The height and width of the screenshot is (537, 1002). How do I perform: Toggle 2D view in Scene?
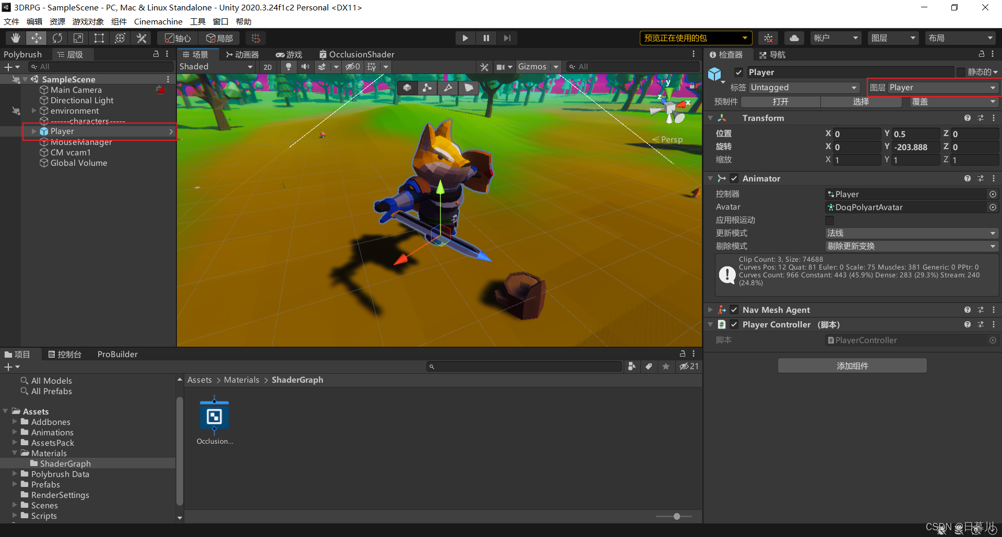(x=268, y=67)
